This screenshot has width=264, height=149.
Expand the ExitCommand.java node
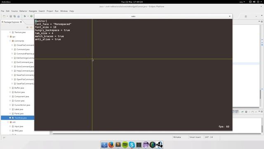point(12,62)
